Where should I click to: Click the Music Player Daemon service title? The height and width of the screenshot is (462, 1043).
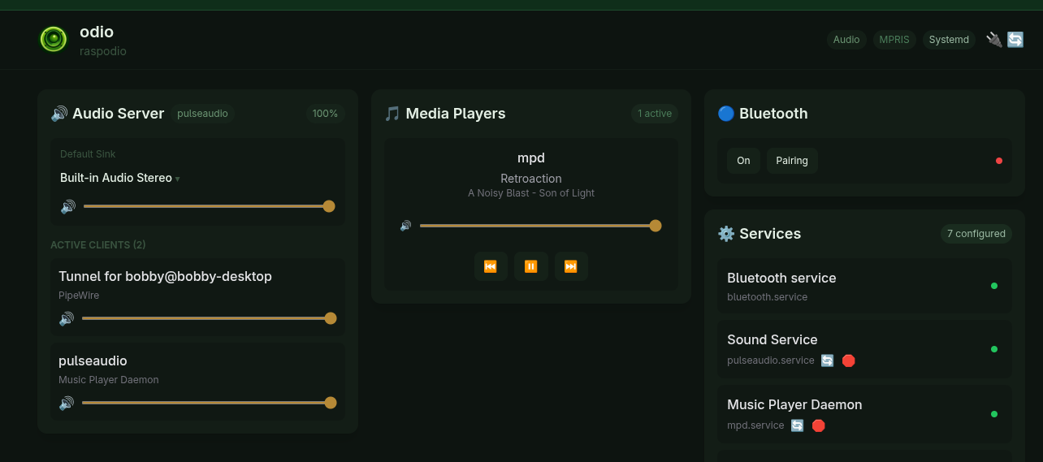click(794, 404)
